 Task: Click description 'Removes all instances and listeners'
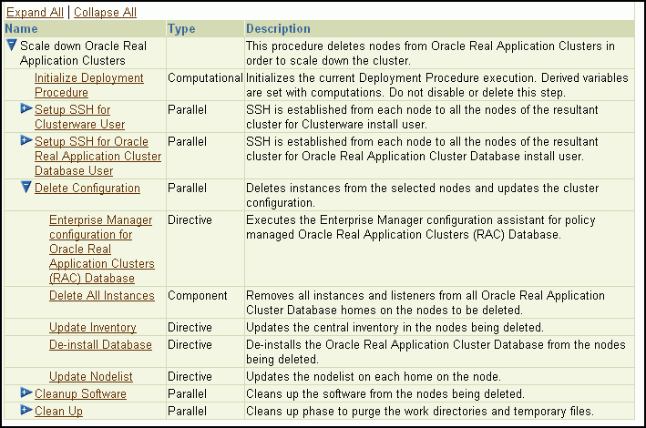click(426, 302)
